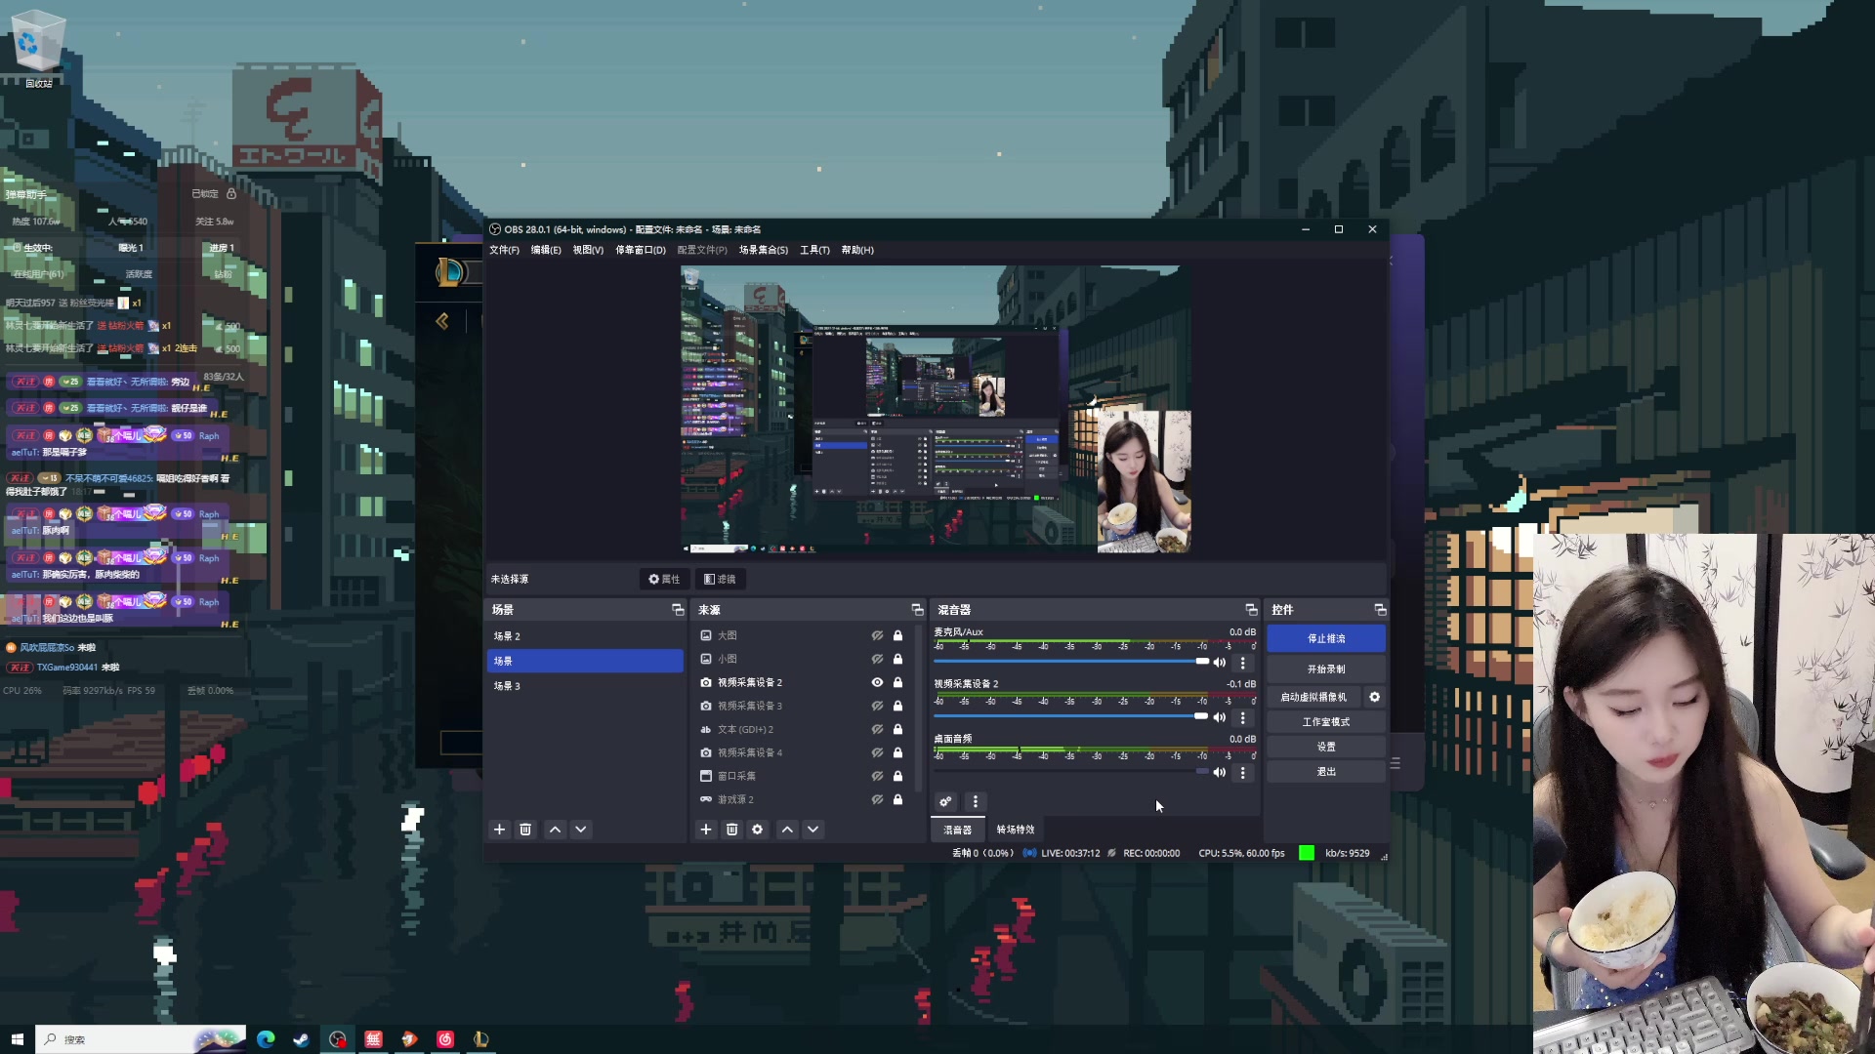1875x1054 pixels.
Task: Open the 停靠窗口(D) menu
Action: (x=641, y=250)
